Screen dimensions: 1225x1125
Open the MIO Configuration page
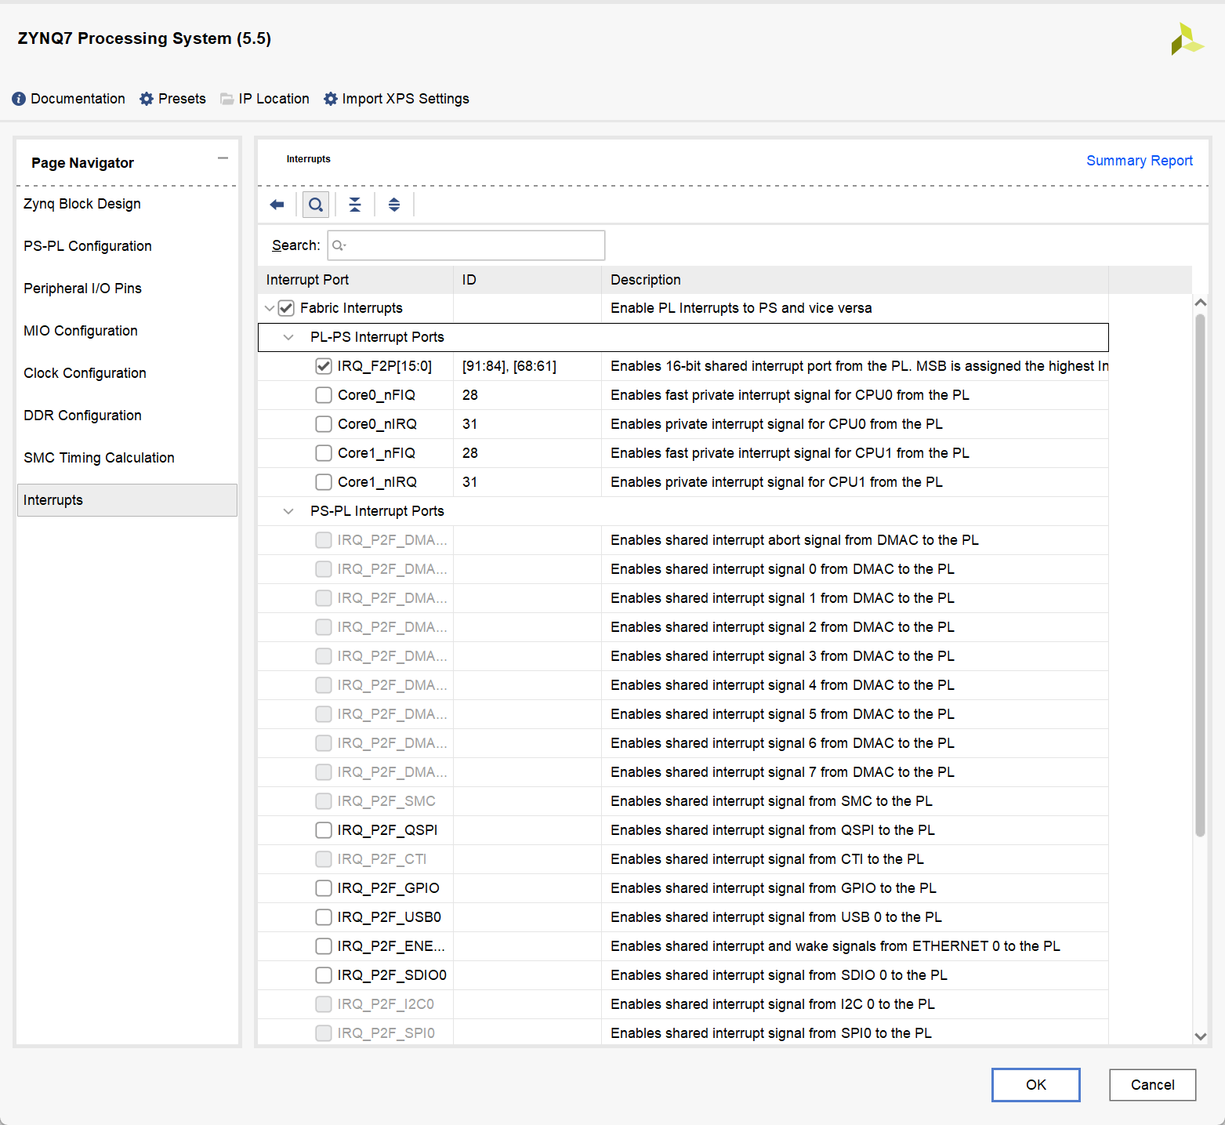[81, 331]
